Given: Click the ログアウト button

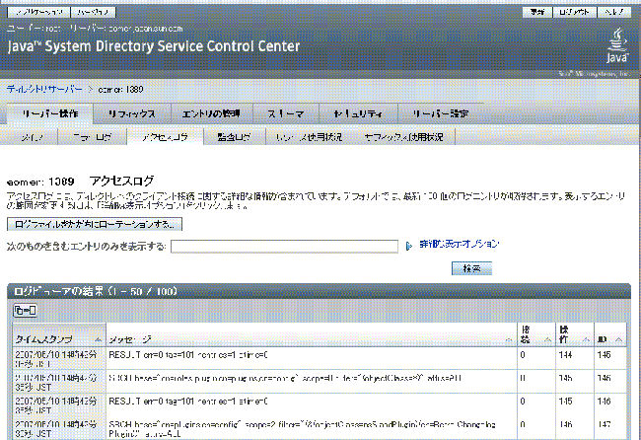Looking at the screenshot, I should click(574, 12).
